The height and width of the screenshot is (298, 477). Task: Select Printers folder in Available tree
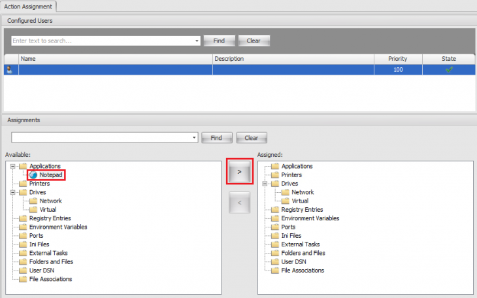point(39,184)
